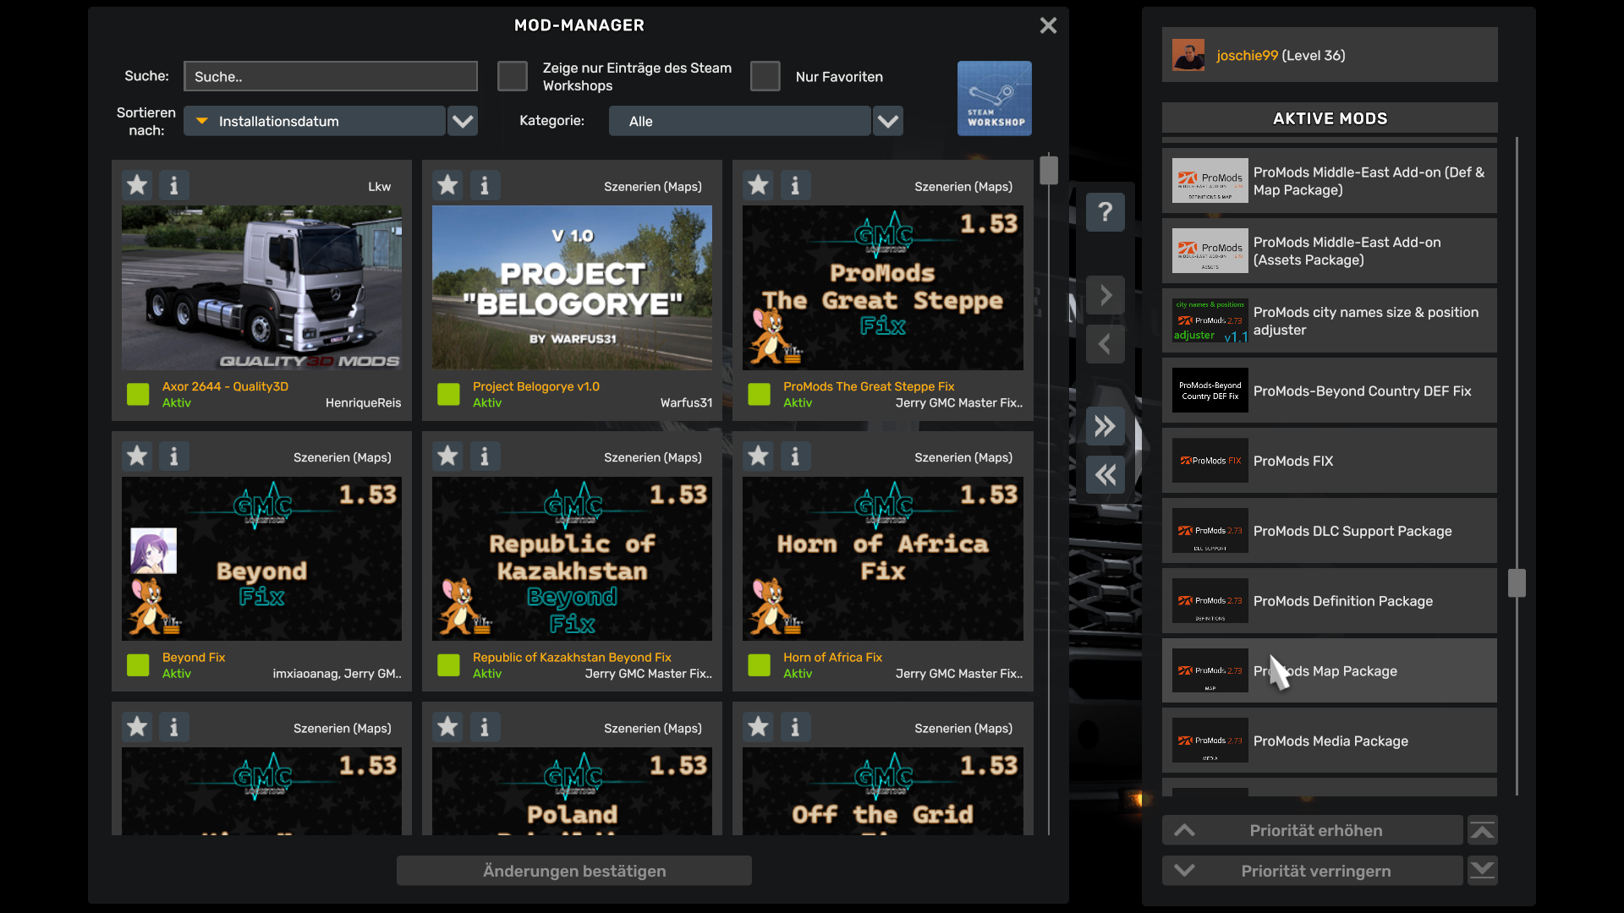Select ProMods Map Package entry
Image resolution: width=1624 pixels, height=913 pixels.
pyautogui.click(x=1330, y=670)
